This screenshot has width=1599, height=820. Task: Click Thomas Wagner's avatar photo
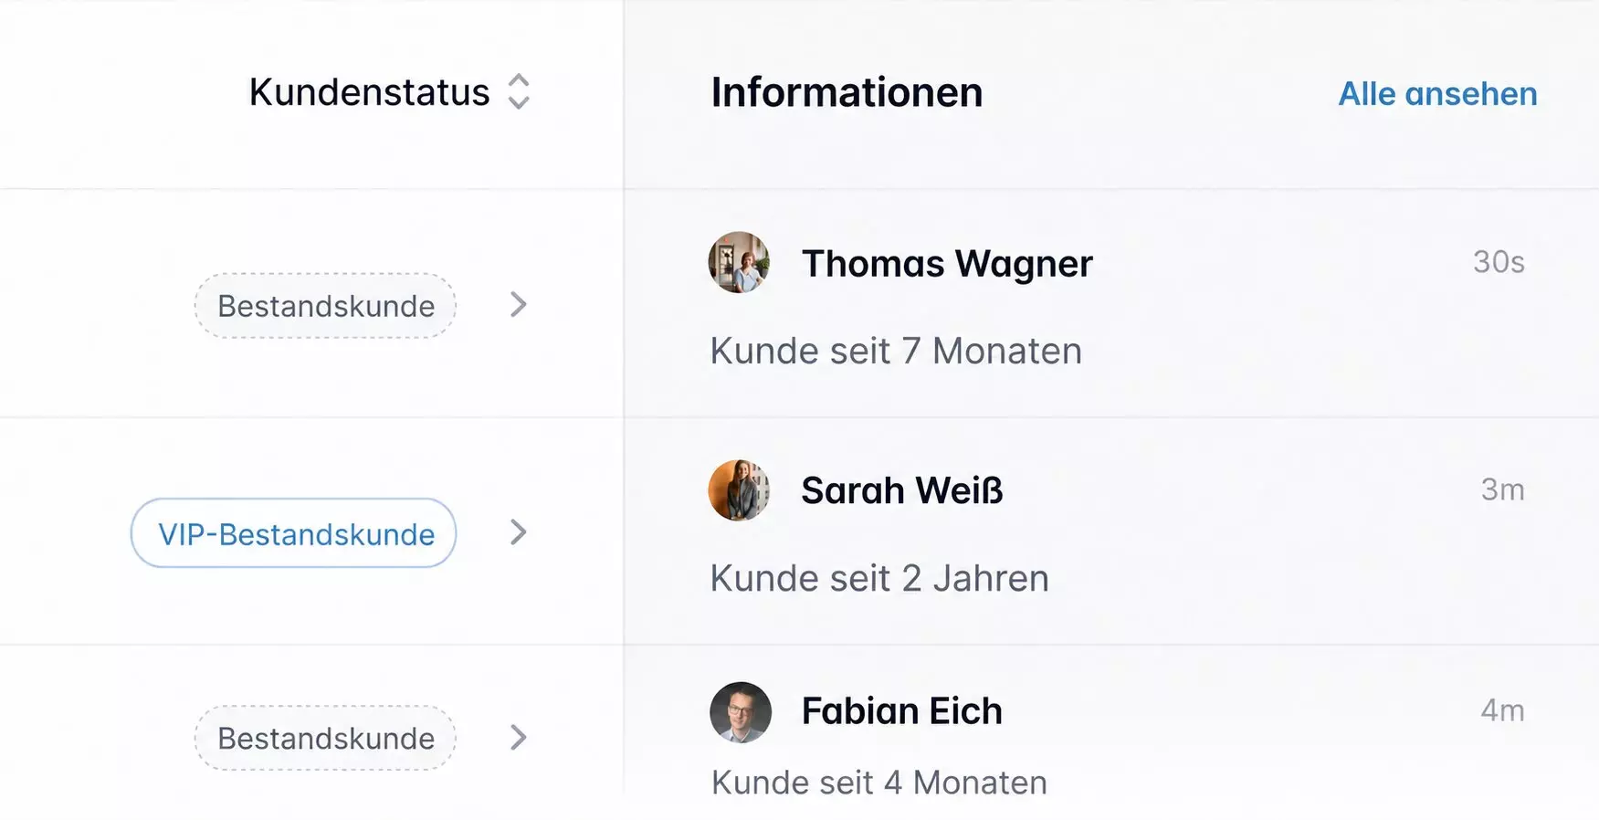(739, 262)
